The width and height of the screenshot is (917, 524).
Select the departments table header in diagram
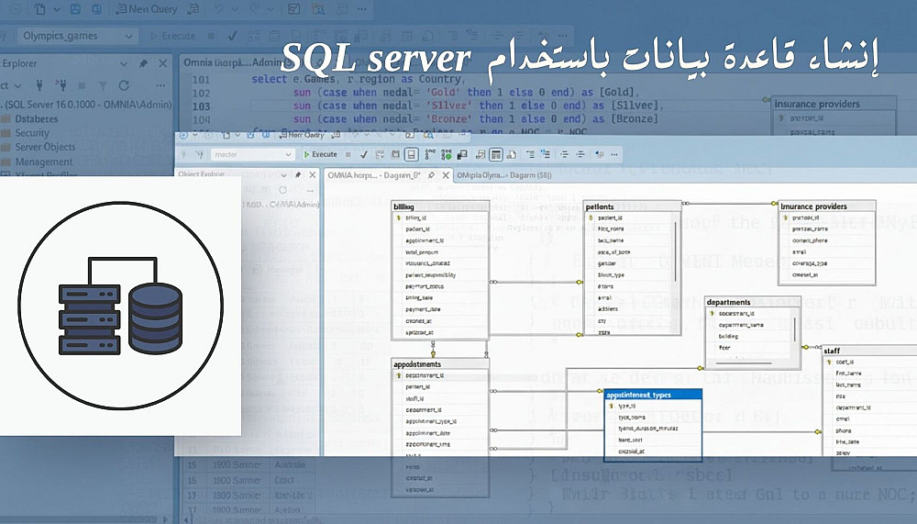752,302
